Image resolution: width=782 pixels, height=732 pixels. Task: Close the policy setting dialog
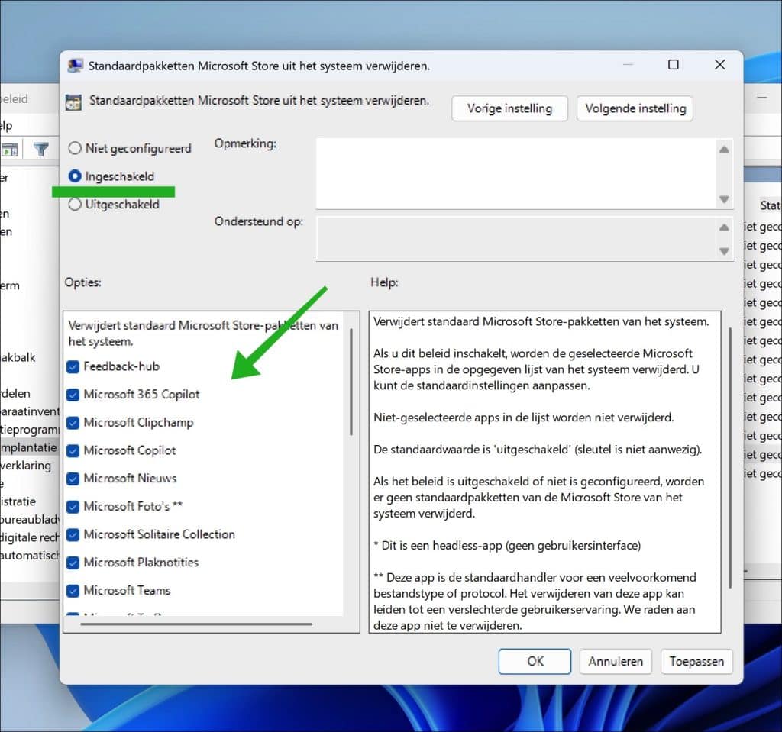tap(719, 65)
